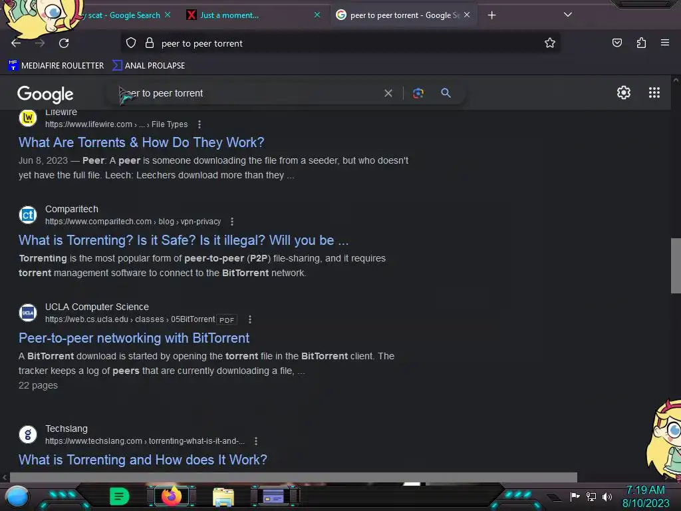Open the purple window app on taskbar
This screenshot has height=511, width=681.
[273, 496]
